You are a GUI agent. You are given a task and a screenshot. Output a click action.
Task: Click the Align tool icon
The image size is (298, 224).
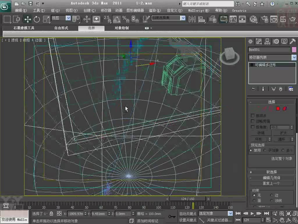coord(201,19)
